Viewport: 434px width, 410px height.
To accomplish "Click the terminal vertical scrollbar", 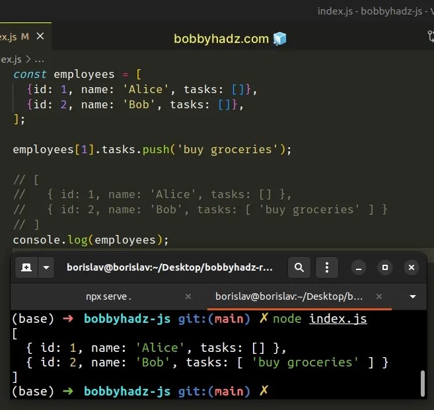I will click(423, 384).
